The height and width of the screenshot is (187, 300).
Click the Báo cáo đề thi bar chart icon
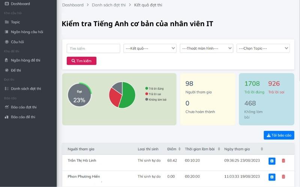(x=7, y=117)
